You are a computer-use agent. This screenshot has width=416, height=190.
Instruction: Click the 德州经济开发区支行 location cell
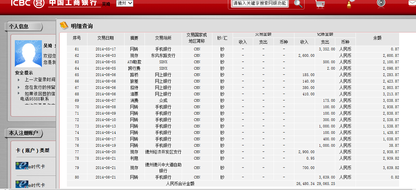pyautogui.click(x=163, y=152)
